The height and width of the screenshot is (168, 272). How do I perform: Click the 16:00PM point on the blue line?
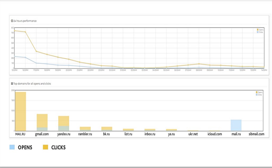[25, 57]
